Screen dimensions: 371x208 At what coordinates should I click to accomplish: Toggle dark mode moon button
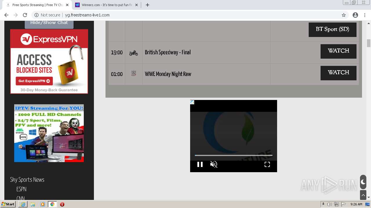[363, 182]
